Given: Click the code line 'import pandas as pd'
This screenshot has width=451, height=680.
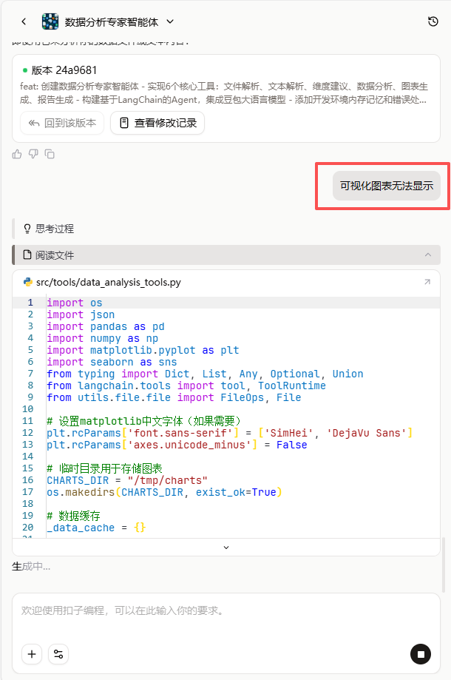Looking at the screenshot, I should pos(106,326).
